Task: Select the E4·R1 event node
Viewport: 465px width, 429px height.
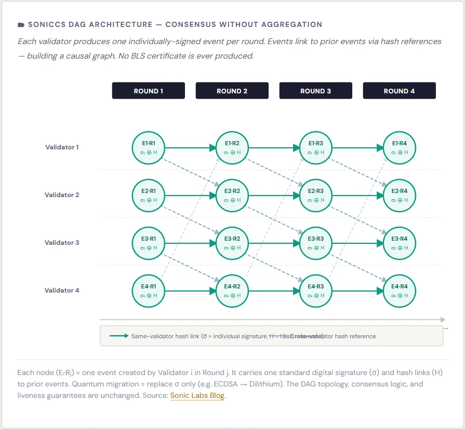Action: pyautogui.click(x=149, y=291)
